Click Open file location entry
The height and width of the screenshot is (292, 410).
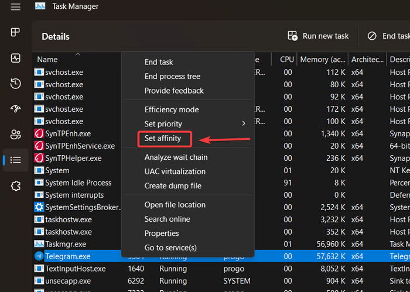[175, 205]
